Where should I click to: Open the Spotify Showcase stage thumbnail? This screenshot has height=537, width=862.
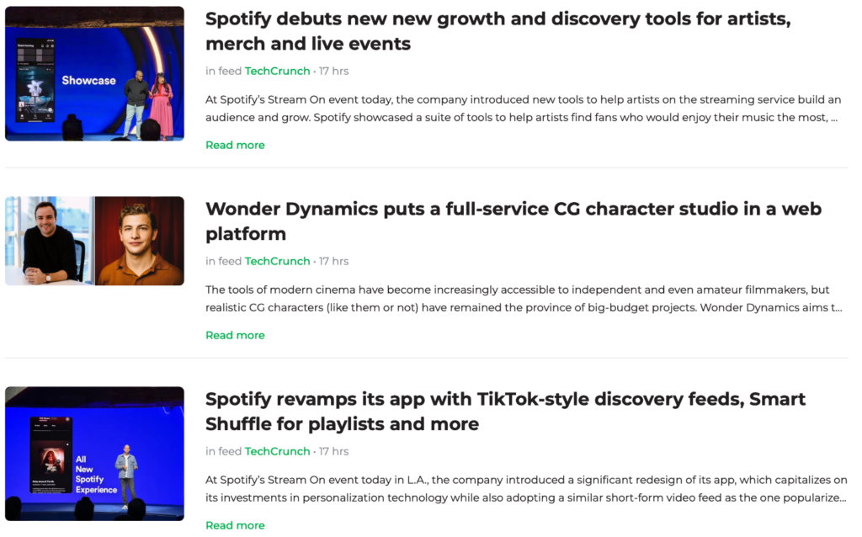tap(94, 74)
